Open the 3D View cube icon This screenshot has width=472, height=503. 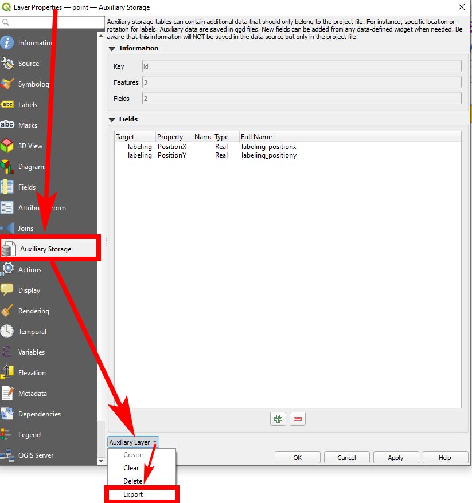pos(7,146)
